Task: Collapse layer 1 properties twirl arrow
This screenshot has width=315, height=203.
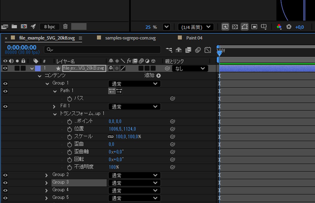Action: (x=32, y=69)
